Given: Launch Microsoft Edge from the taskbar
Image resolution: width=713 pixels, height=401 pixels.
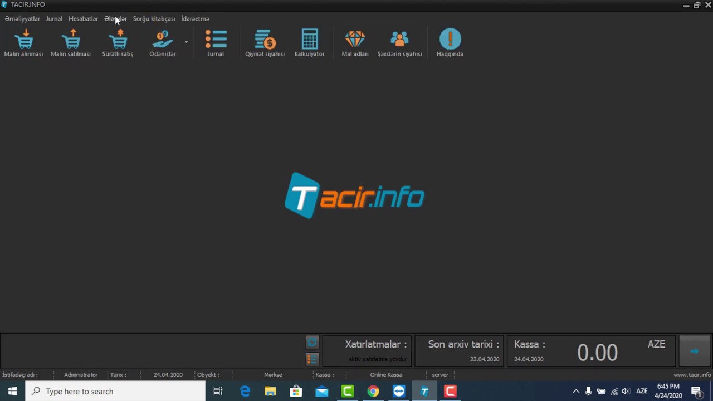Looking at the screenshot, I should (x=245, y=392).
